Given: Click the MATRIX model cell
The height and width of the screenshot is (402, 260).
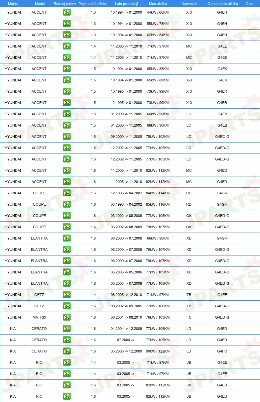Looking at the screenshot, I should click(x=40, y=317).
